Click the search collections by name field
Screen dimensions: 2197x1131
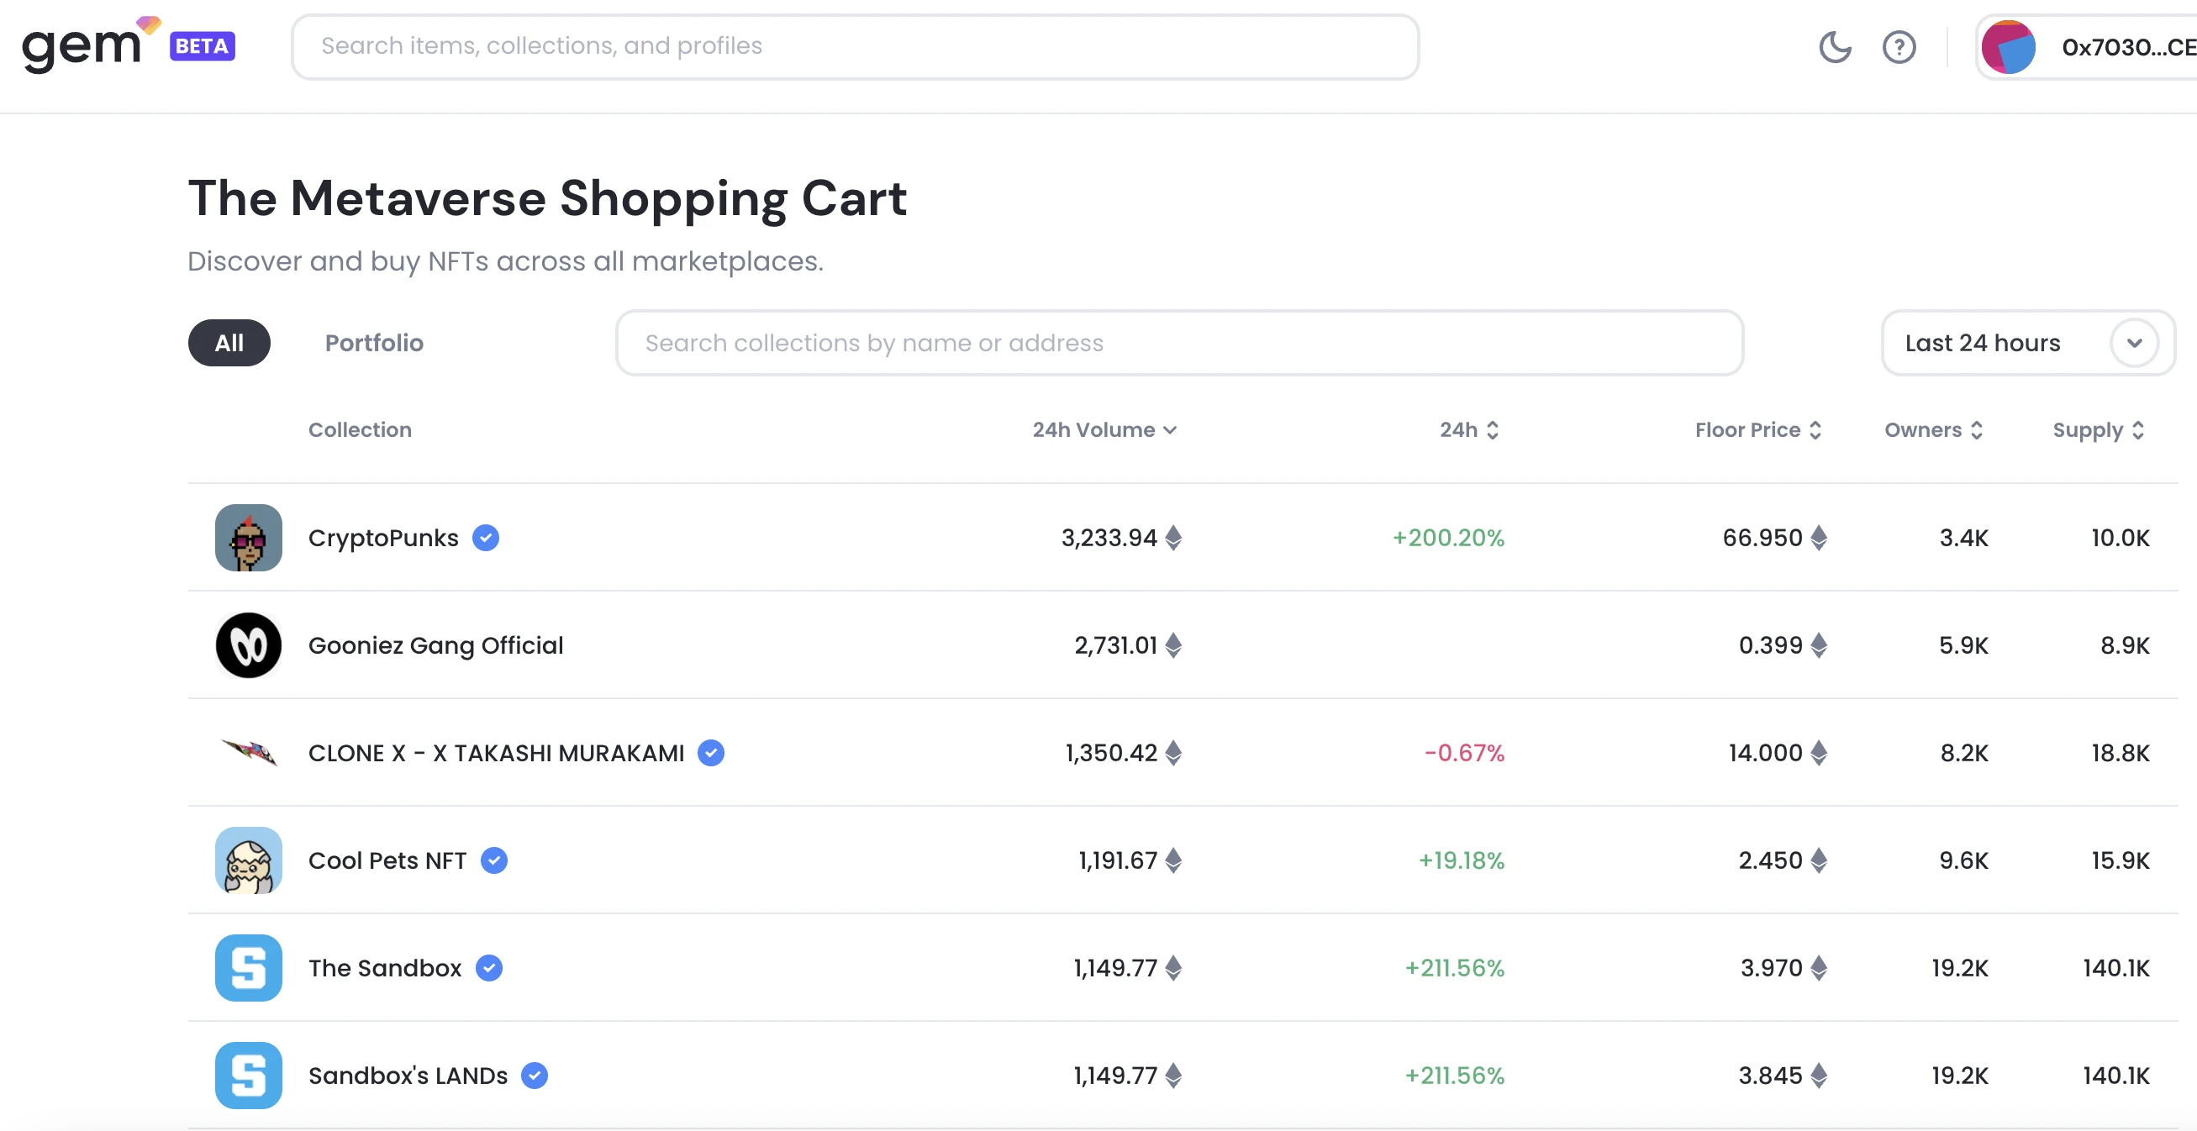pyautogui.click(x=1178, y=343)
